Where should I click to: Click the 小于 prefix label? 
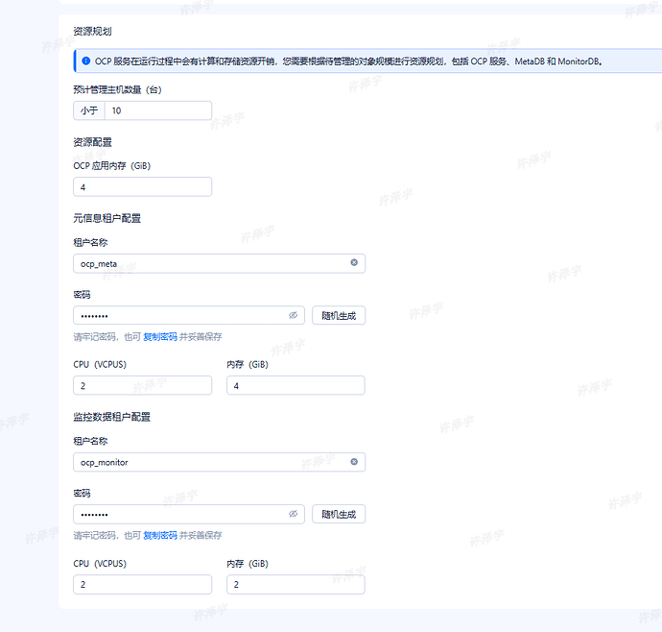point(89,110)
